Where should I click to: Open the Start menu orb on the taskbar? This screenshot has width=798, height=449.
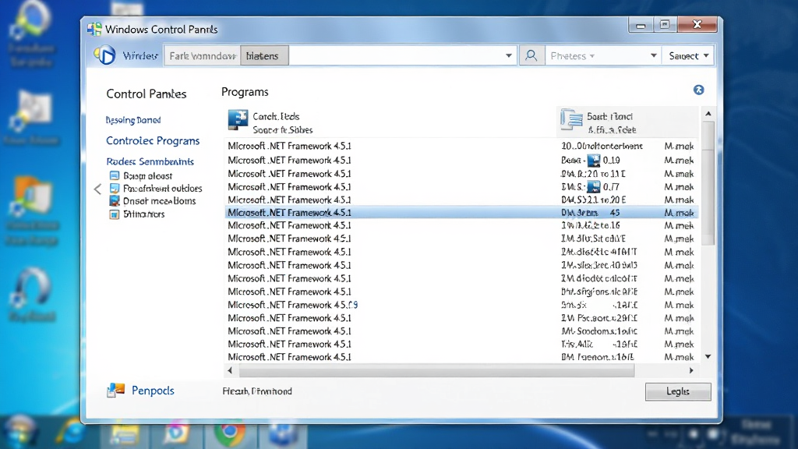21,431
